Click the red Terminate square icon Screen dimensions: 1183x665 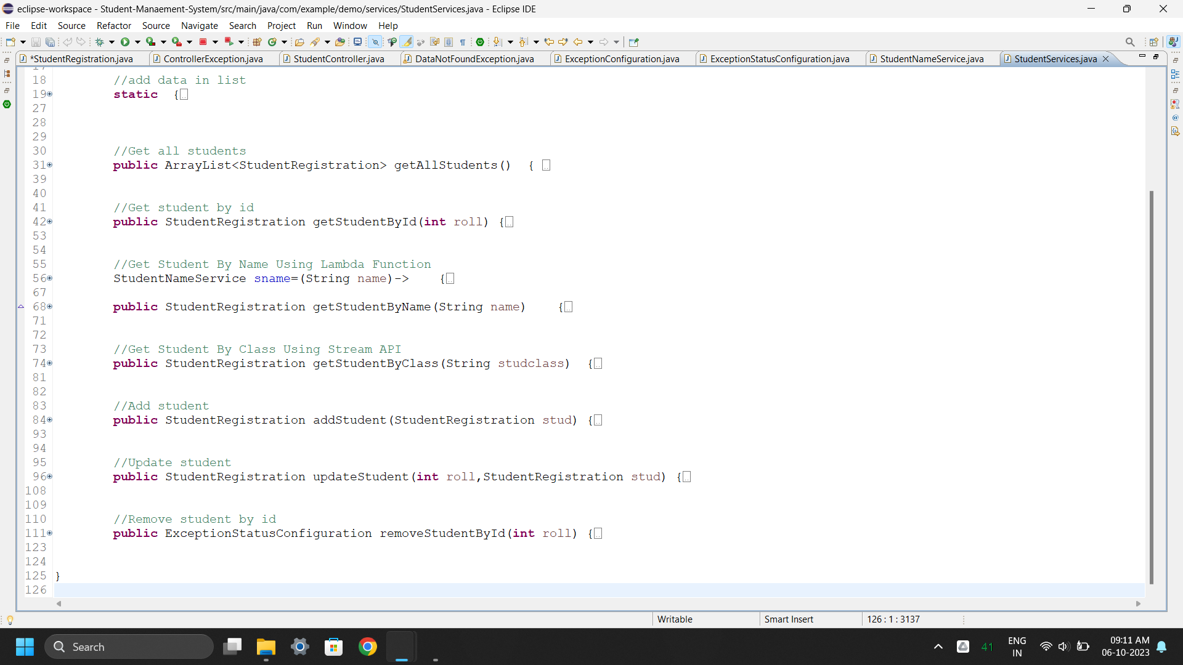tap(203, 42)
